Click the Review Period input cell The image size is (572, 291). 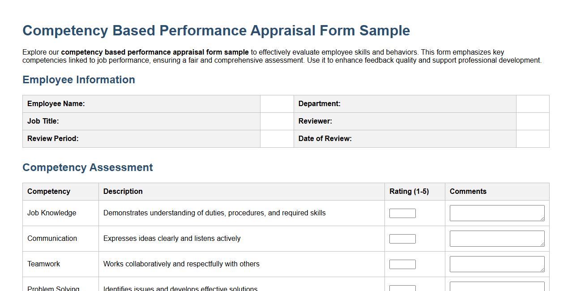tap(277, 138)
